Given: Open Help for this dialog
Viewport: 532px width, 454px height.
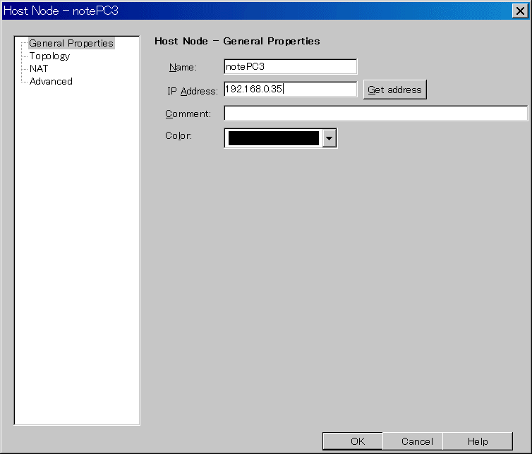Looking at the screenshot, I should [x=478, y=441].
